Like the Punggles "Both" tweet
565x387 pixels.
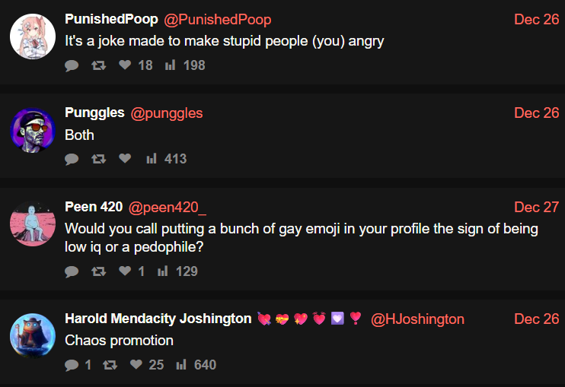[125, 159]
